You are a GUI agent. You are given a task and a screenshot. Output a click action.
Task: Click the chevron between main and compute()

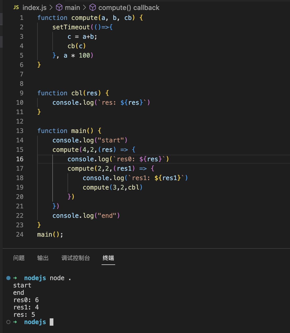[85, 8]
